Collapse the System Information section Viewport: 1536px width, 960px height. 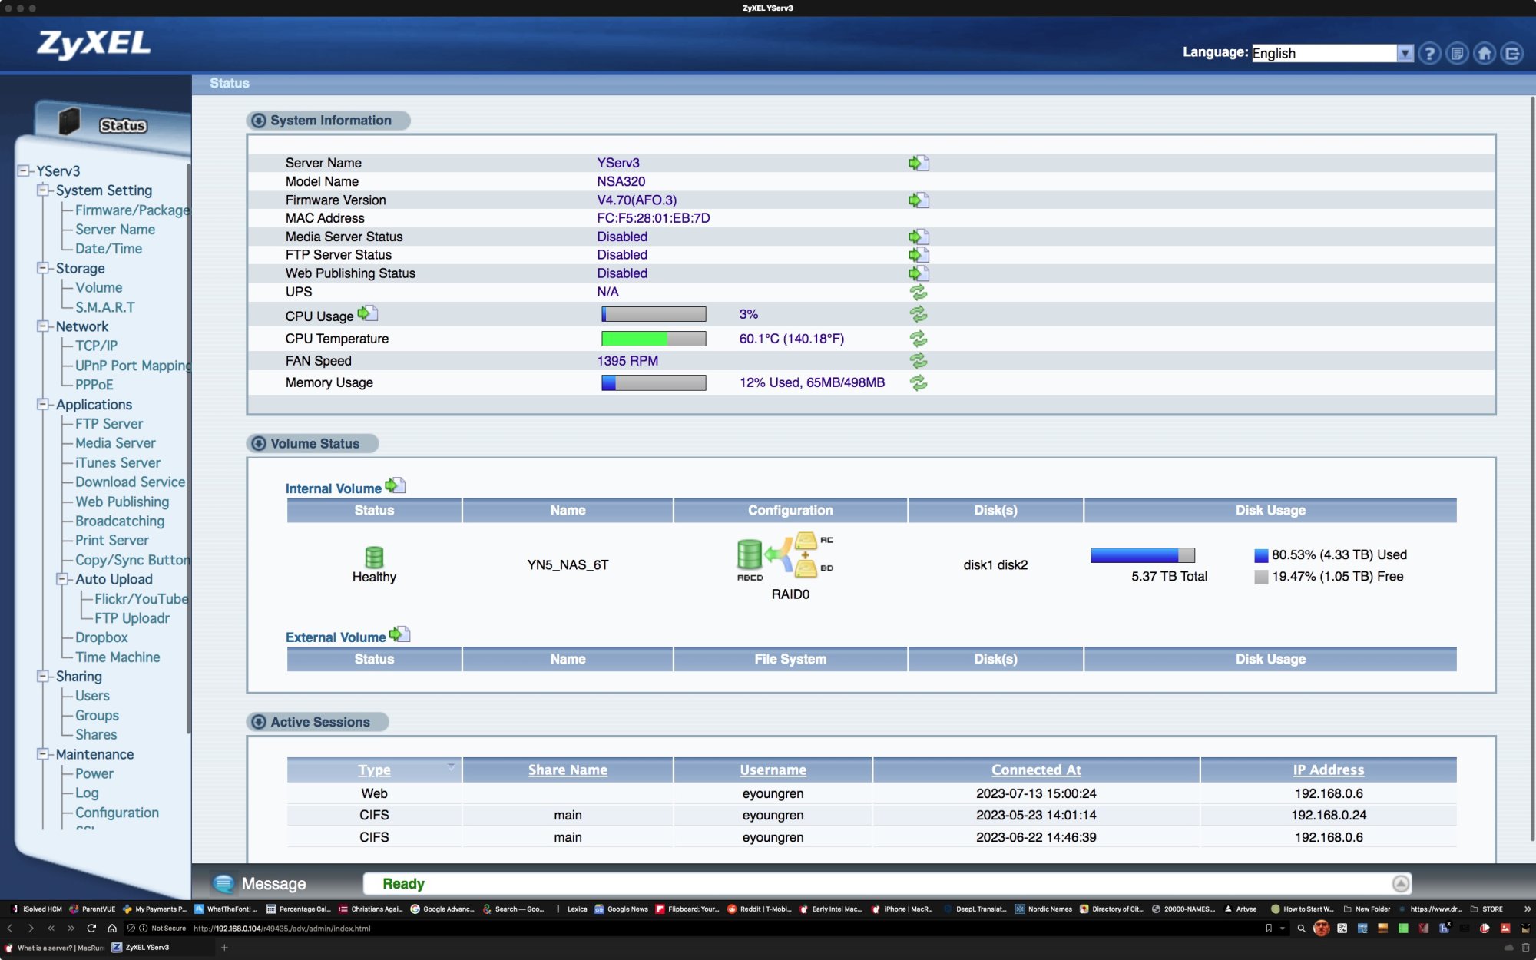[x=259, y=121]
